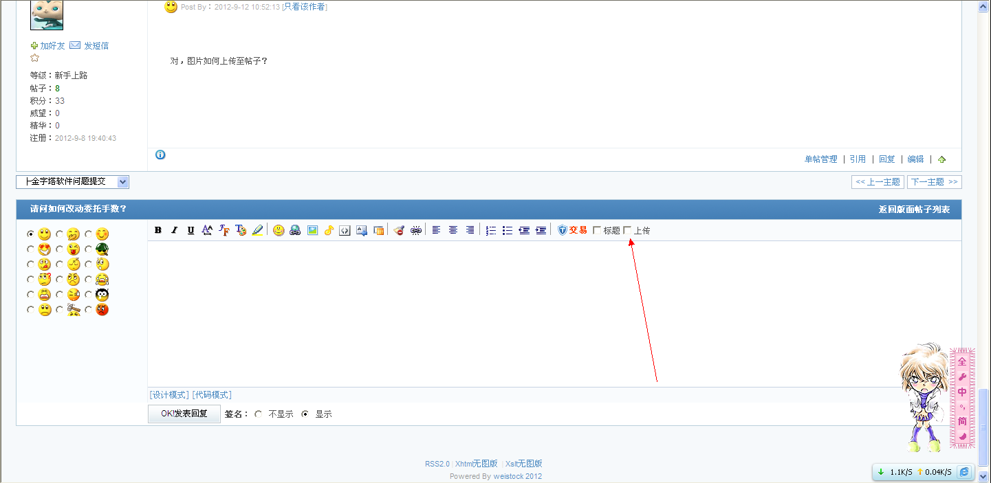The image size is (991, 483).
Task: Click the 全中简 pink language bar widget
Action: click(963, 398)
